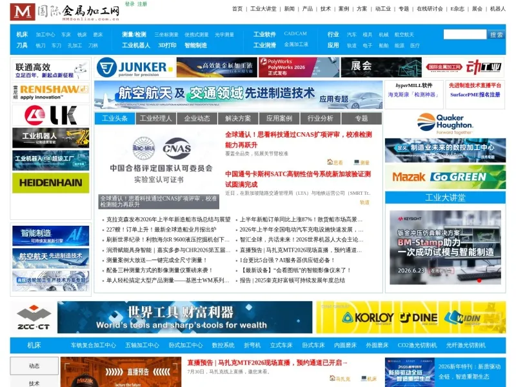The width and height of the screenshot is (516, 387).
Task: Open the 马扎克MTF2026现场直播 headline
Action: point(267,362)
